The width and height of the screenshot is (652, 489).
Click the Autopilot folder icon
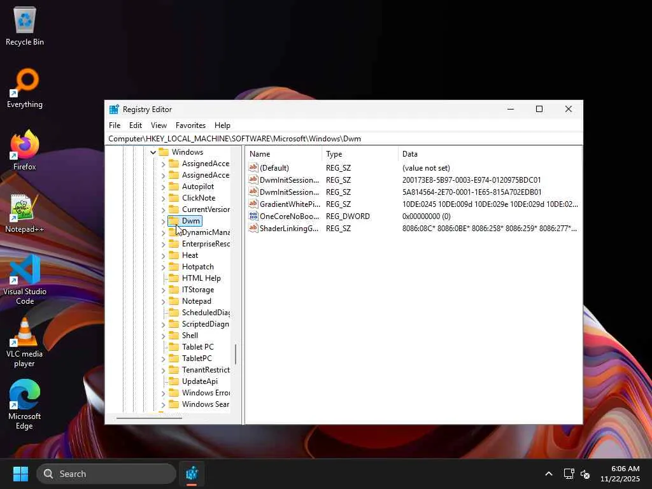174,187
